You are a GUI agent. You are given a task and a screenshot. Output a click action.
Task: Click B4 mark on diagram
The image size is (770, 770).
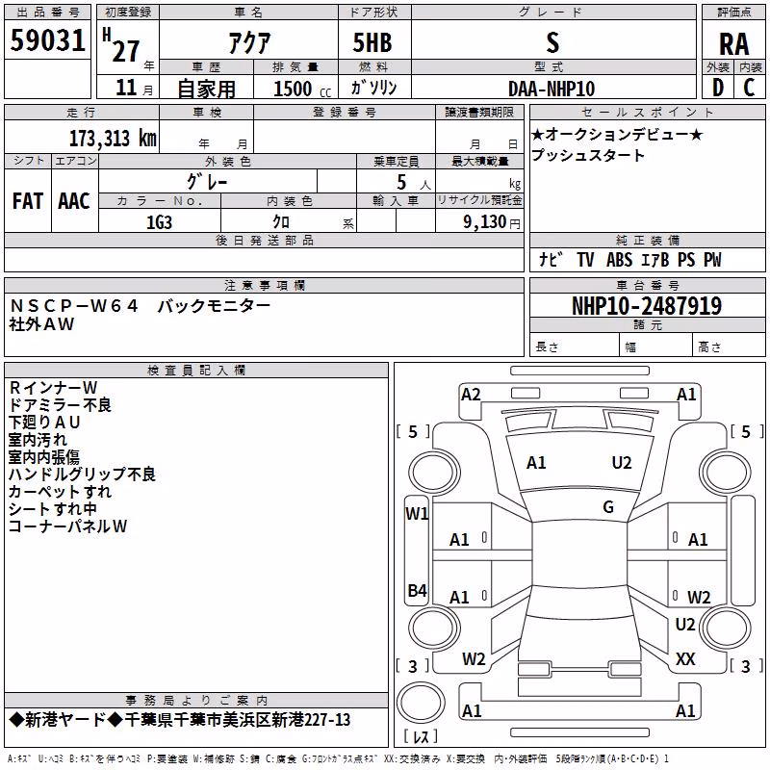(x=417, y=590)
